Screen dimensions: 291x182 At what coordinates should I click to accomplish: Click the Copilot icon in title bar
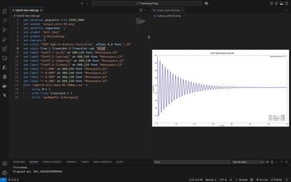206,3
